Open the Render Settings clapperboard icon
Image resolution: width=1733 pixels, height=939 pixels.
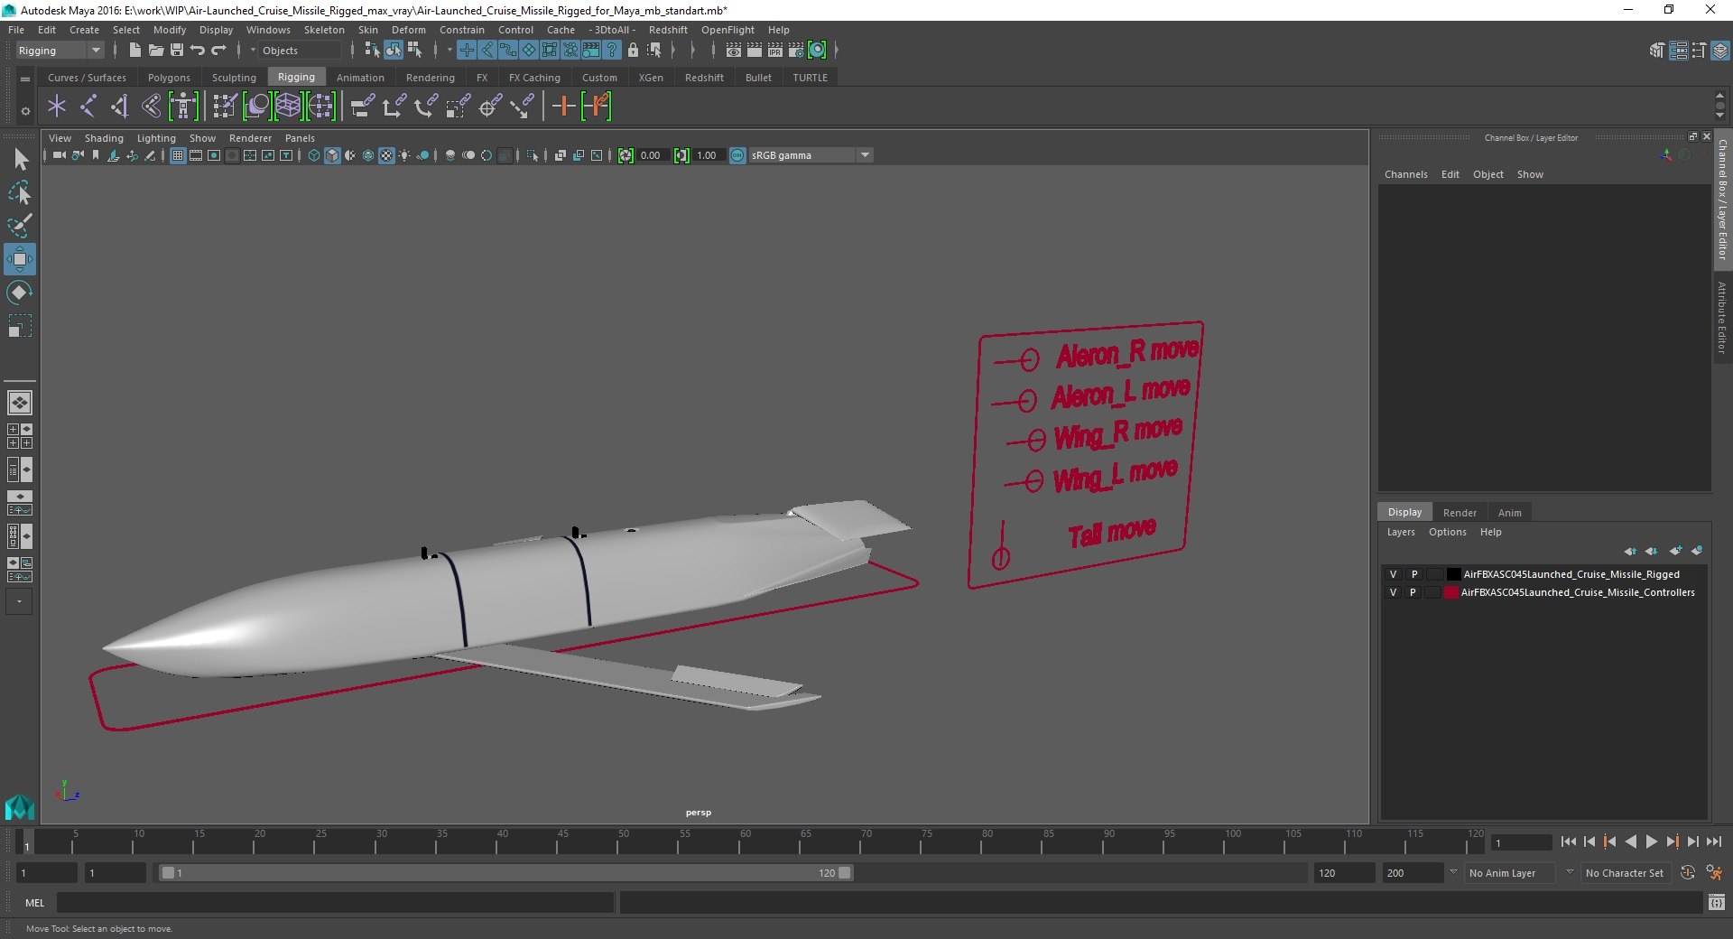pyautogui.click(x=796, y=51)
